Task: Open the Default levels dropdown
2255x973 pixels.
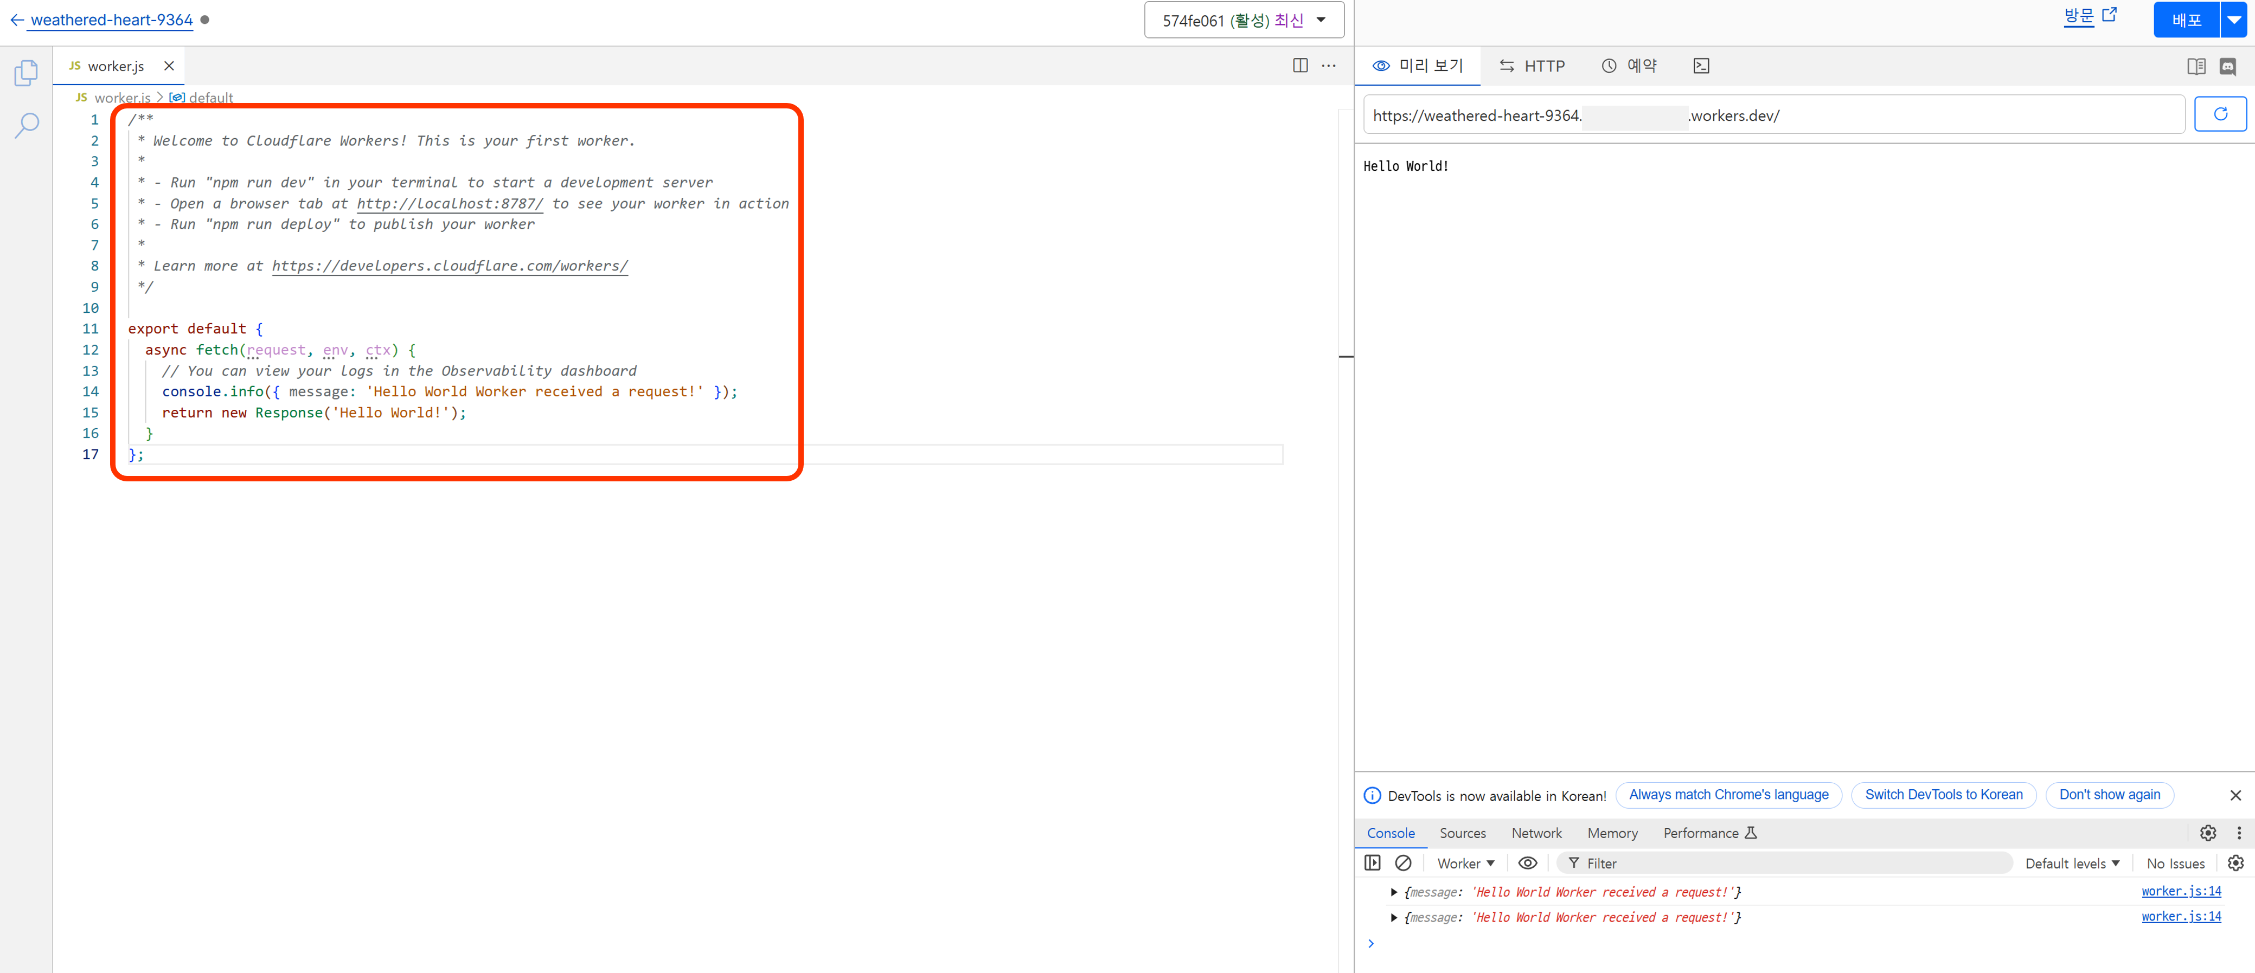Action: [x=2071, y=864]
